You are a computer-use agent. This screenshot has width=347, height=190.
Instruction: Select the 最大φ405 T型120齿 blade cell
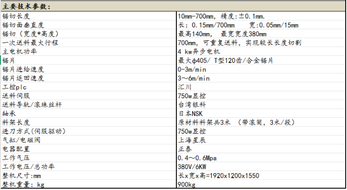[x=225, y=60]
